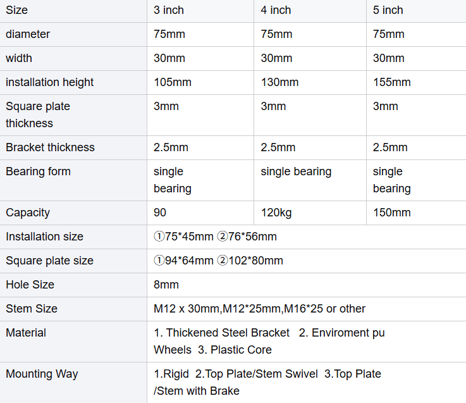Click the Bracket thickness row label
The width and height of the screenshot is (466, 403).
73,147
